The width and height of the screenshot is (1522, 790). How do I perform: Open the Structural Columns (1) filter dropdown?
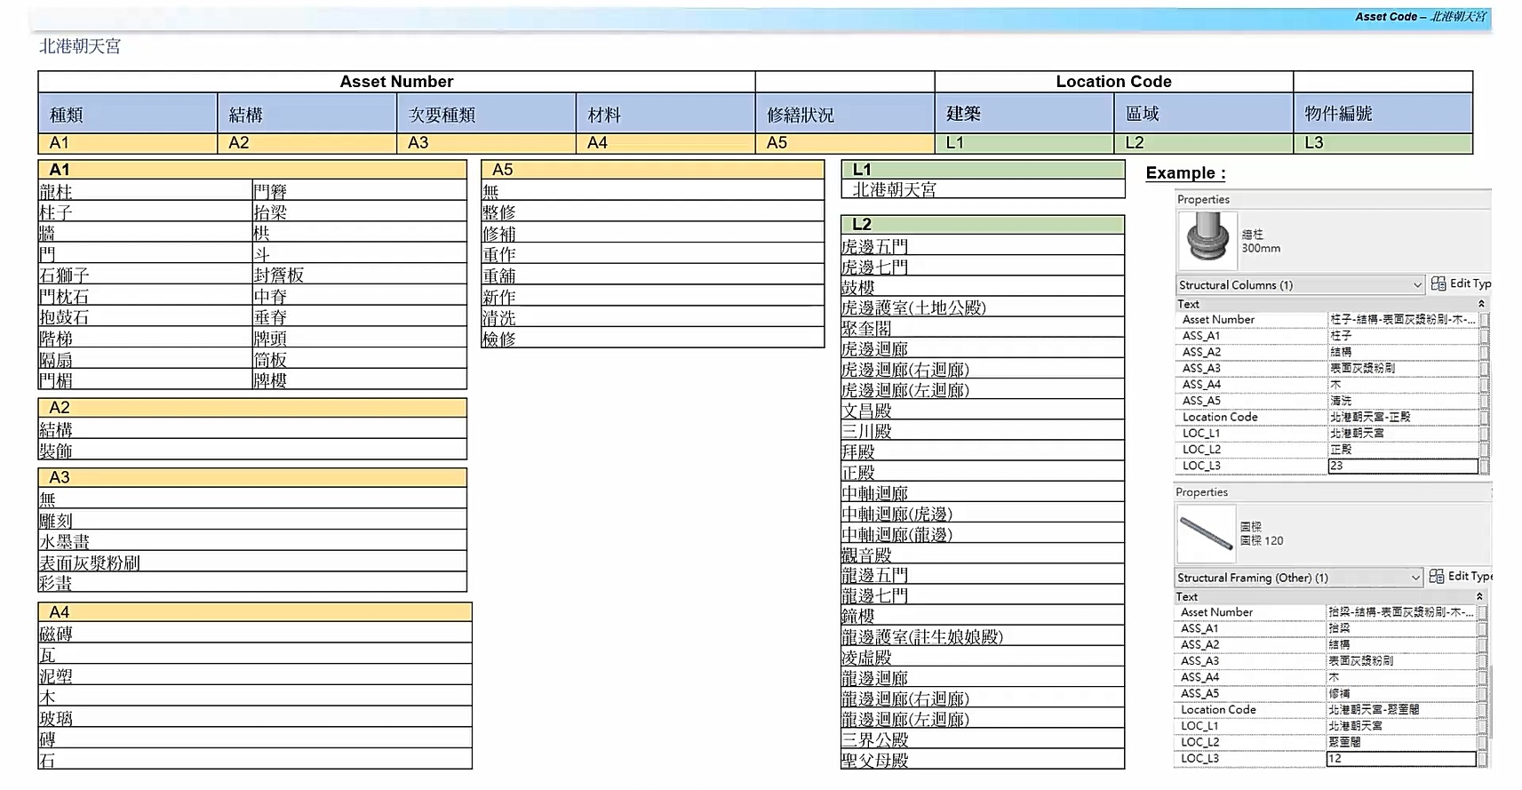1417,285
